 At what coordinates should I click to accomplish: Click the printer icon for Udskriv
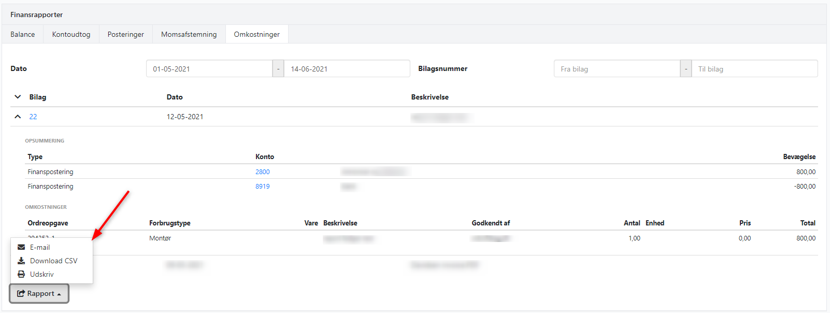coord(21,274)
